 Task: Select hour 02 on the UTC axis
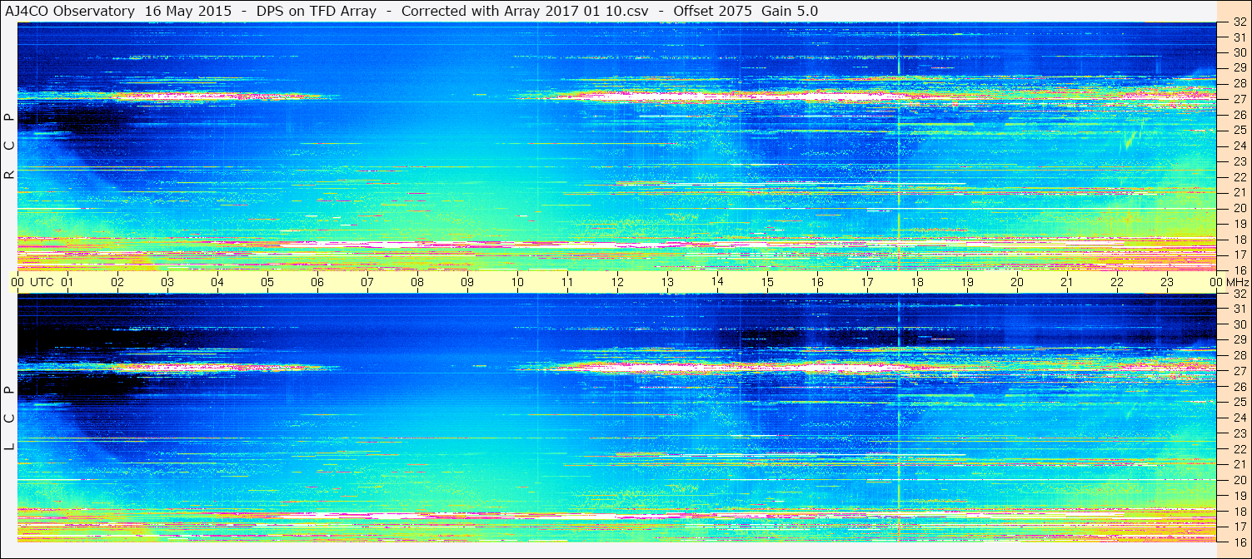point(117,282)
